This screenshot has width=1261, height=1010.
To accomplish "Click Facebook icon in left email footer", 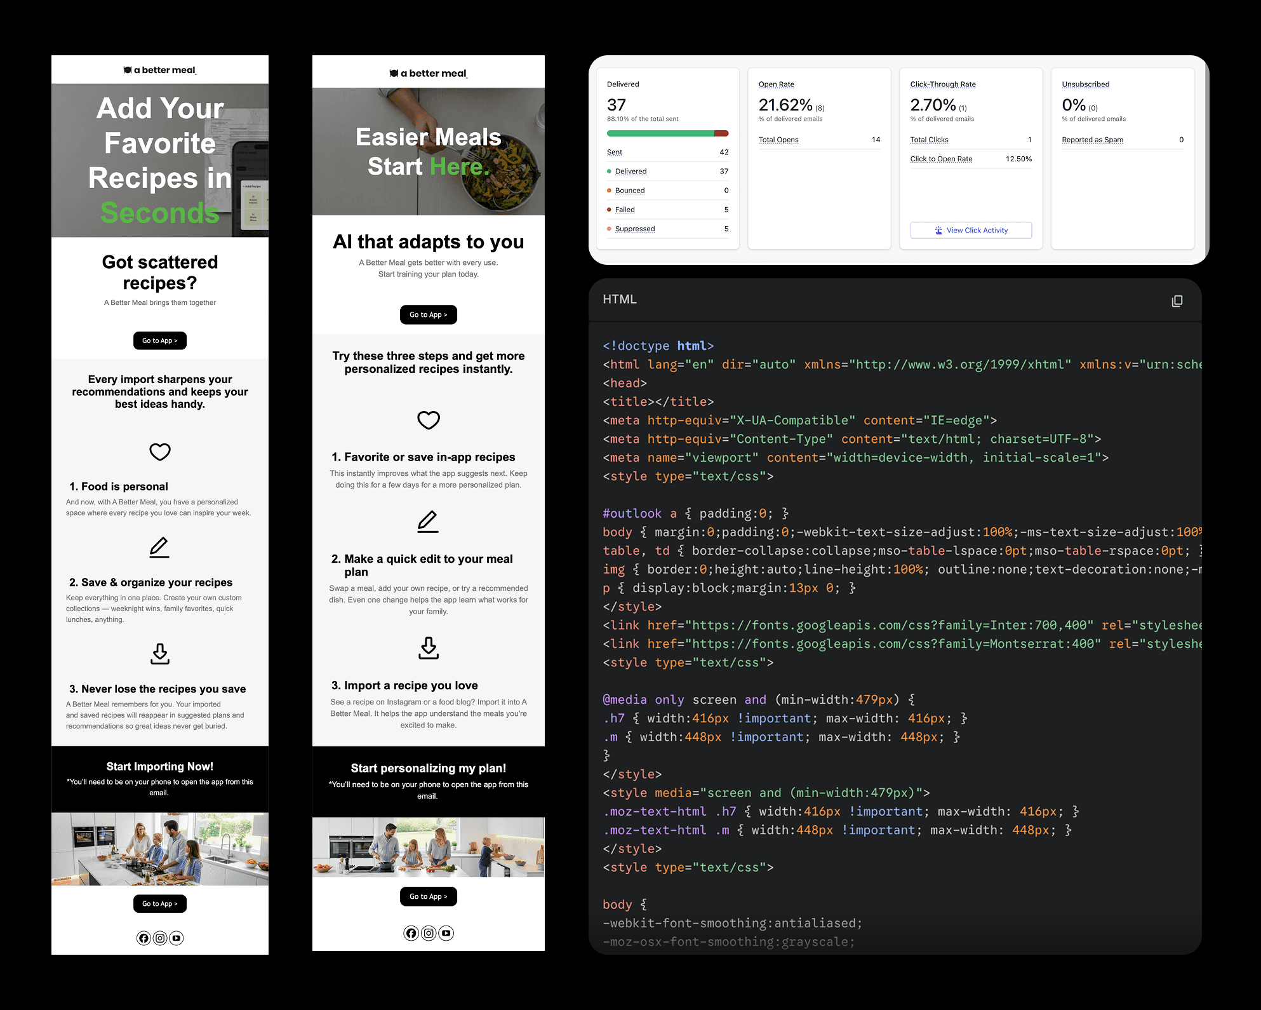I will point(143,938).
